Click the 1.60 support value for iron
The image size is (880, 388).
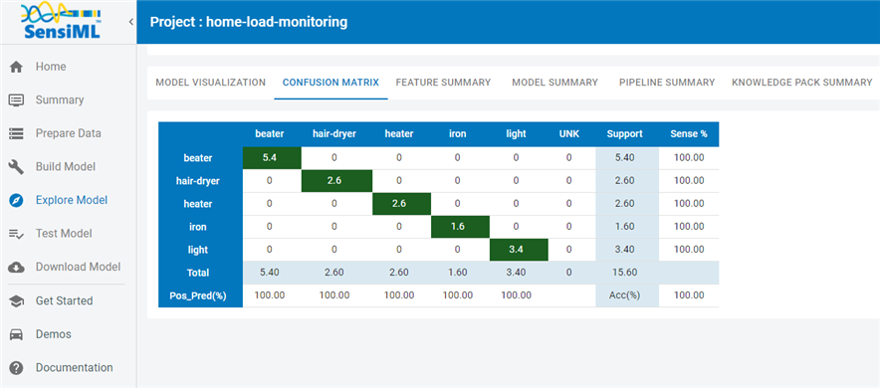click(x=624, y=227)
